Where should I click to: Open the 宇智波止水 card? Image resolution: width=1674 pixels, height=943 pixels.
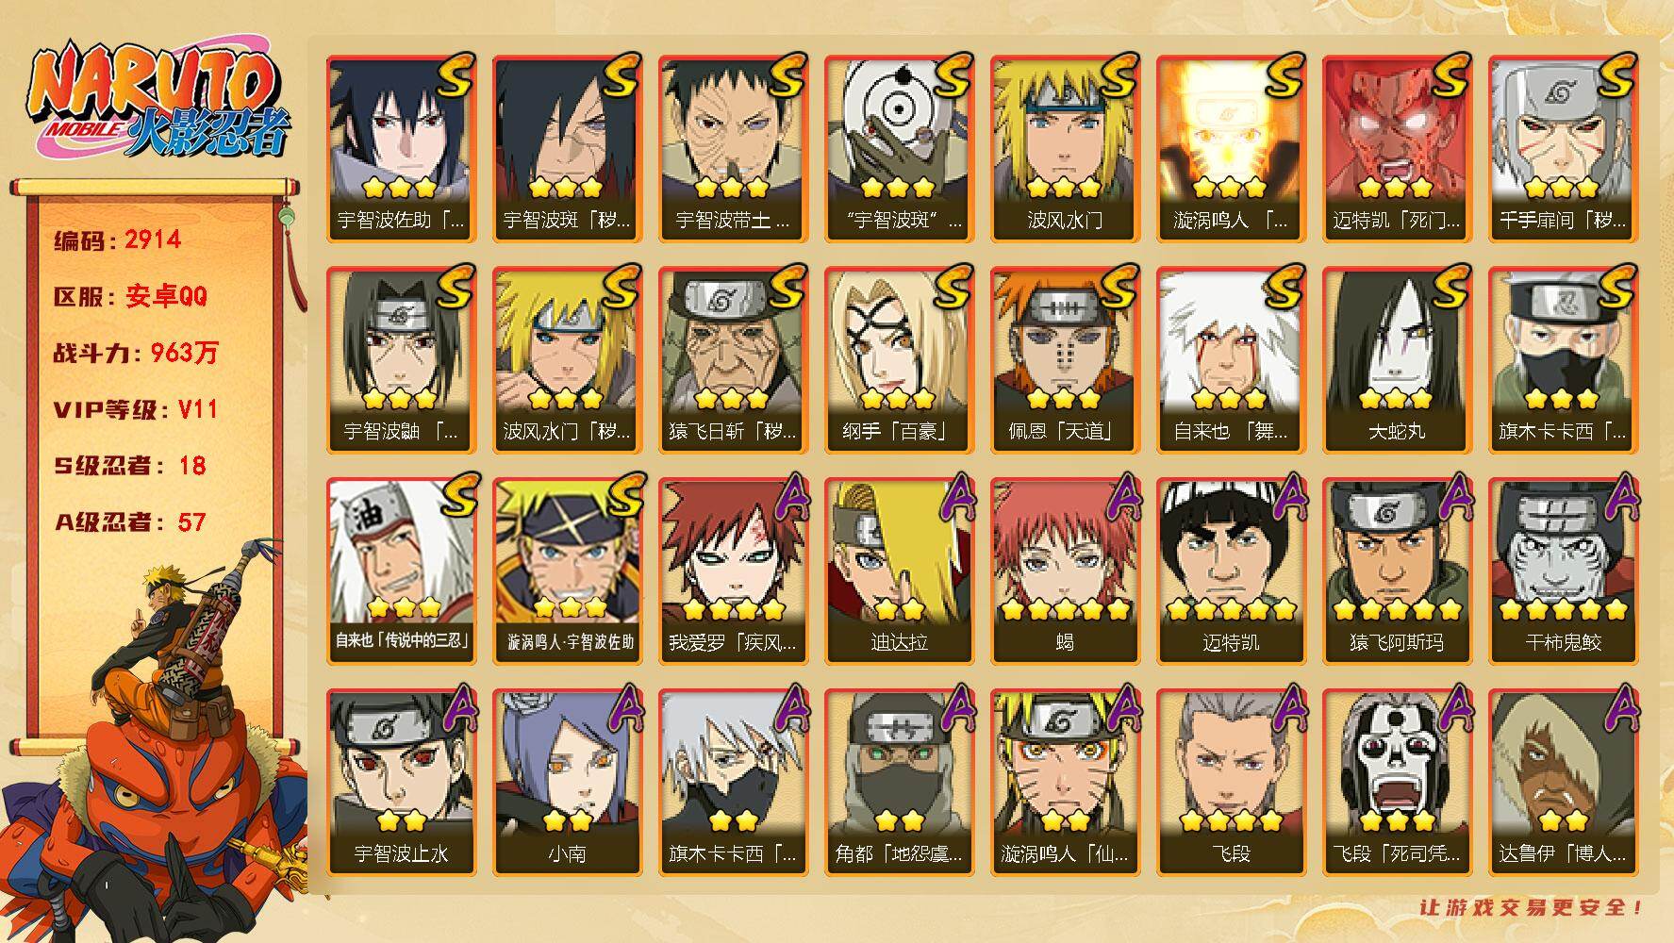[401, 783]
